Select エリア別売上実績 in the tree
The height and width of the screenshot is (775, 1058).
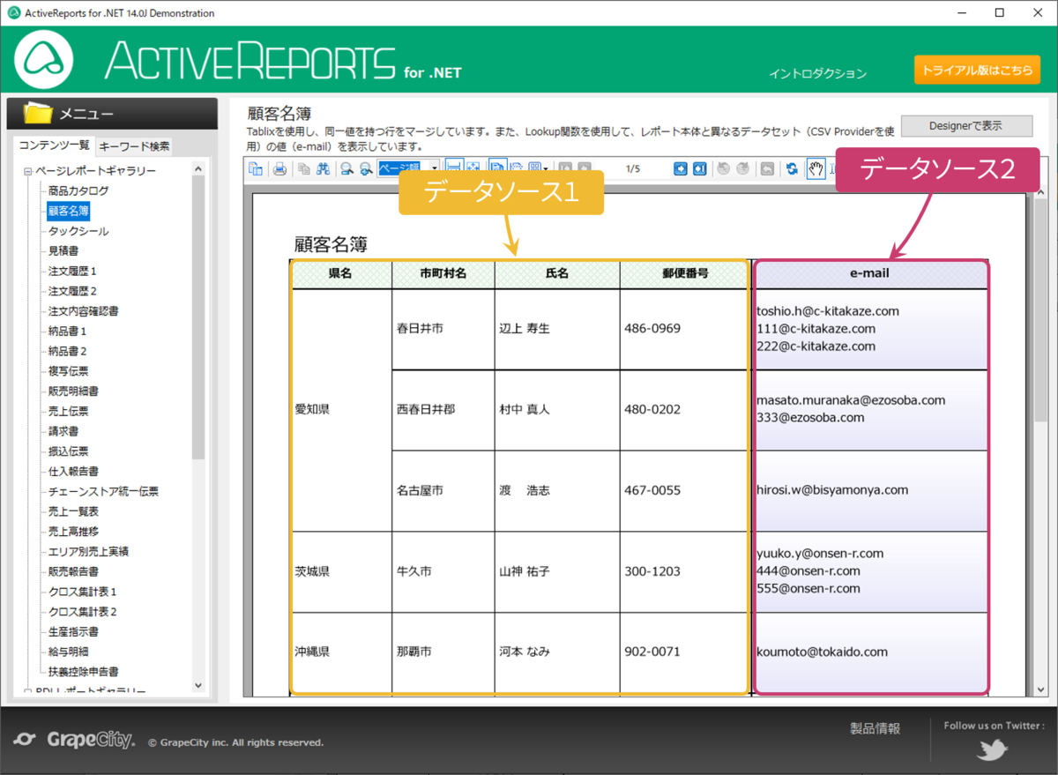pos(88,551)
